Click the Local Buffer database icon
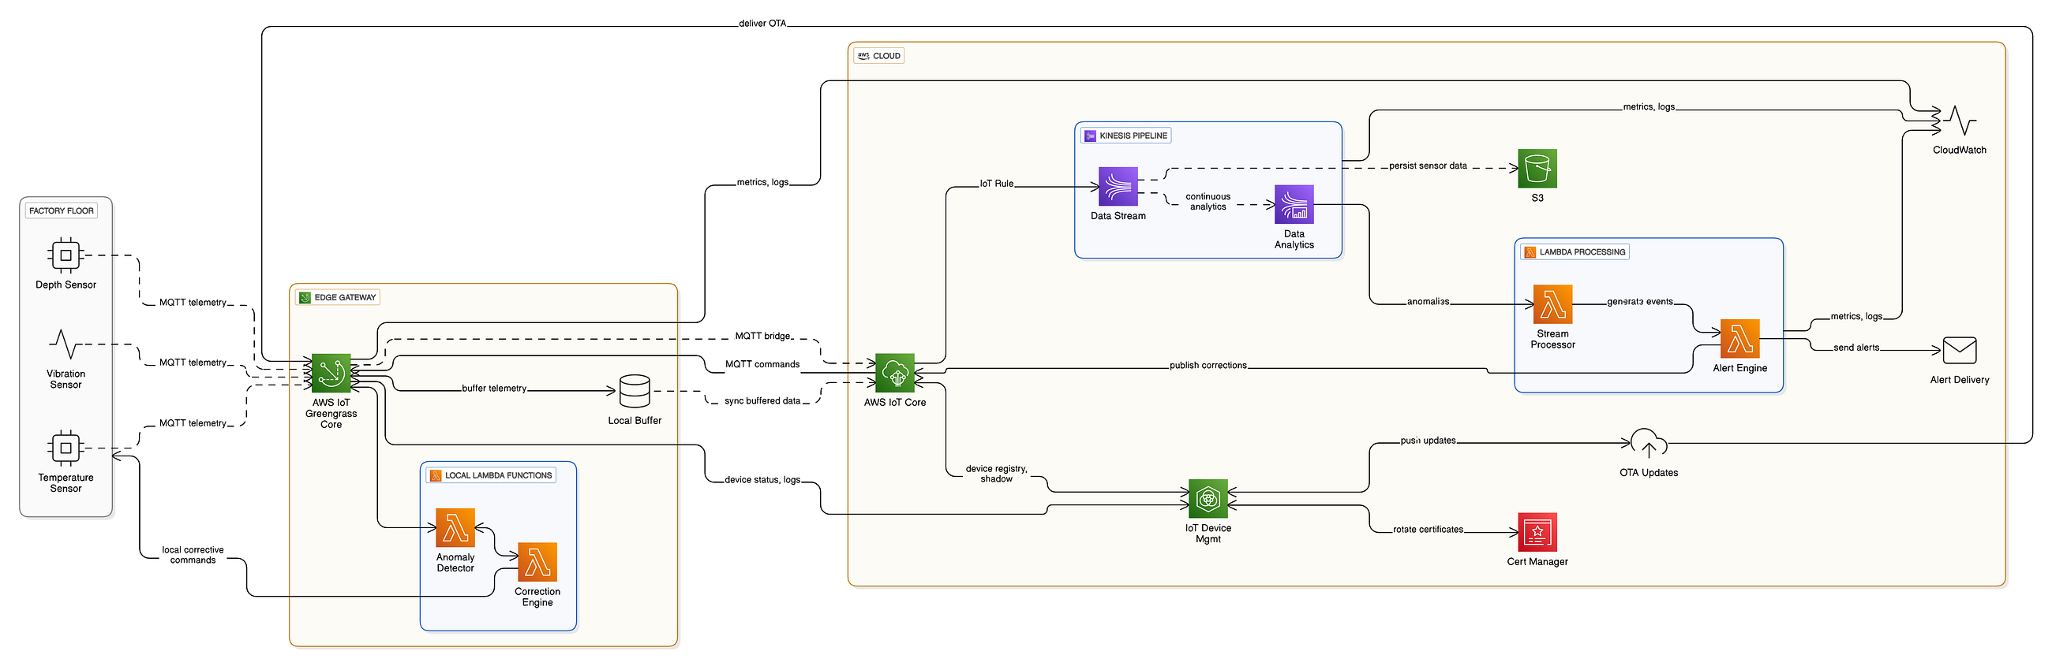This screenshot has height=666, width=2052. pyautogui.click(x=635, y=392)
